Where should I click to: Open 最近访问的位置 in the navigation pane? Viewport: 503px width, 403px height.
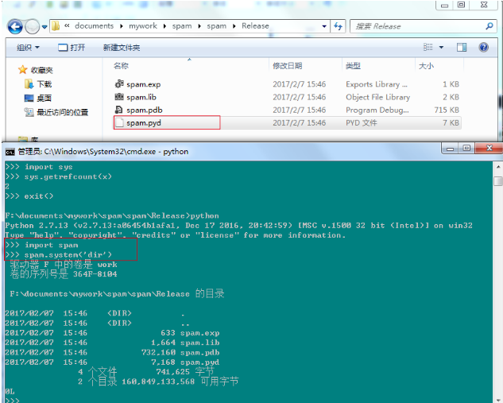pyautogui.click(x=62, y=113)
